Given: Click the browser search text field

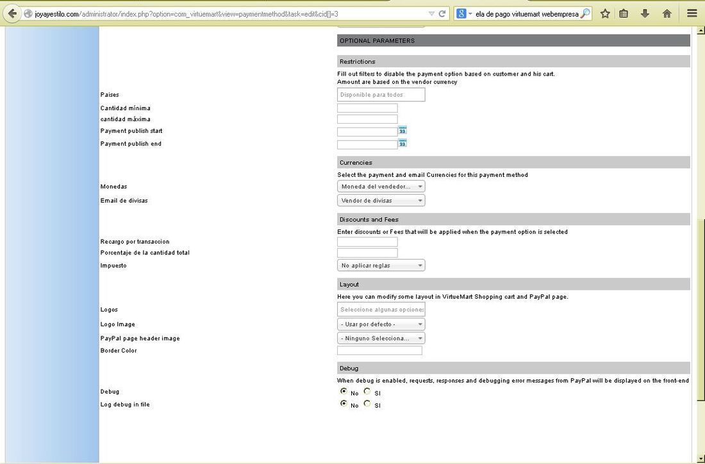Looking at the screenshot, I should click(x=526, y=14).
